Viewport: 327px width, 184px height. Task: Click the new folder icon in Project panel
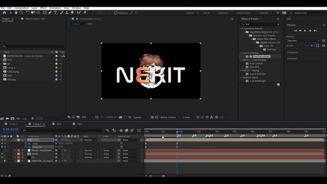(x=7, y=119)
